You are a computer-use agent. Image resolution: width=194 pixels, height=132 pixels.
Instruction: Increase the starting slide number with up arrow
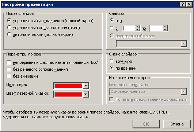coord(137,27)
